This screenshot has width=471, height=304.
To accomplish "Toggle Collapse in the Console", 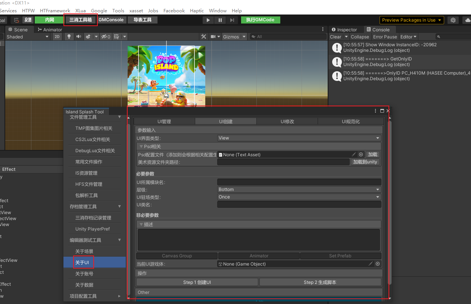I will click(360, 37).
